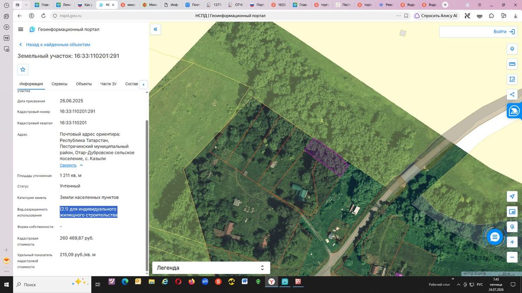Open Microsoft Edge from taskbar

click(x=125, y=282)
